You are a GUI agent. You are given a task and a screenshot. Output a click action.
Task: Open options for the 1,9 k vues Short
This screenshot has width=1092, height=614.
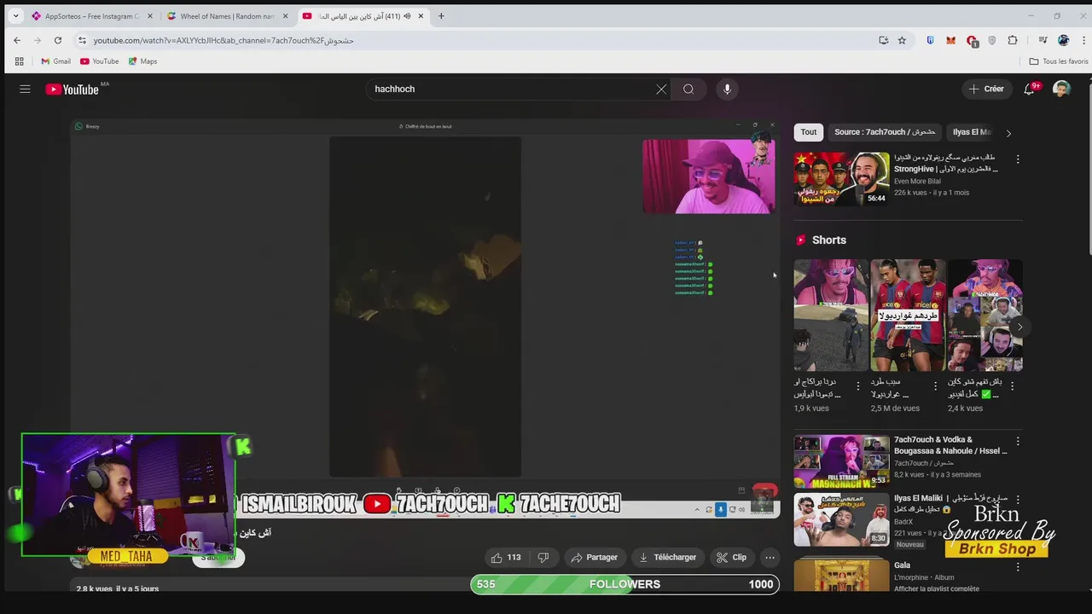(858, 386)
